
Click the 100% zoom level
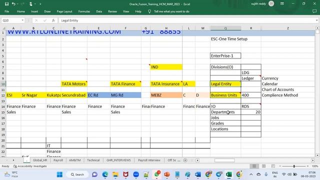click(314, 166)
